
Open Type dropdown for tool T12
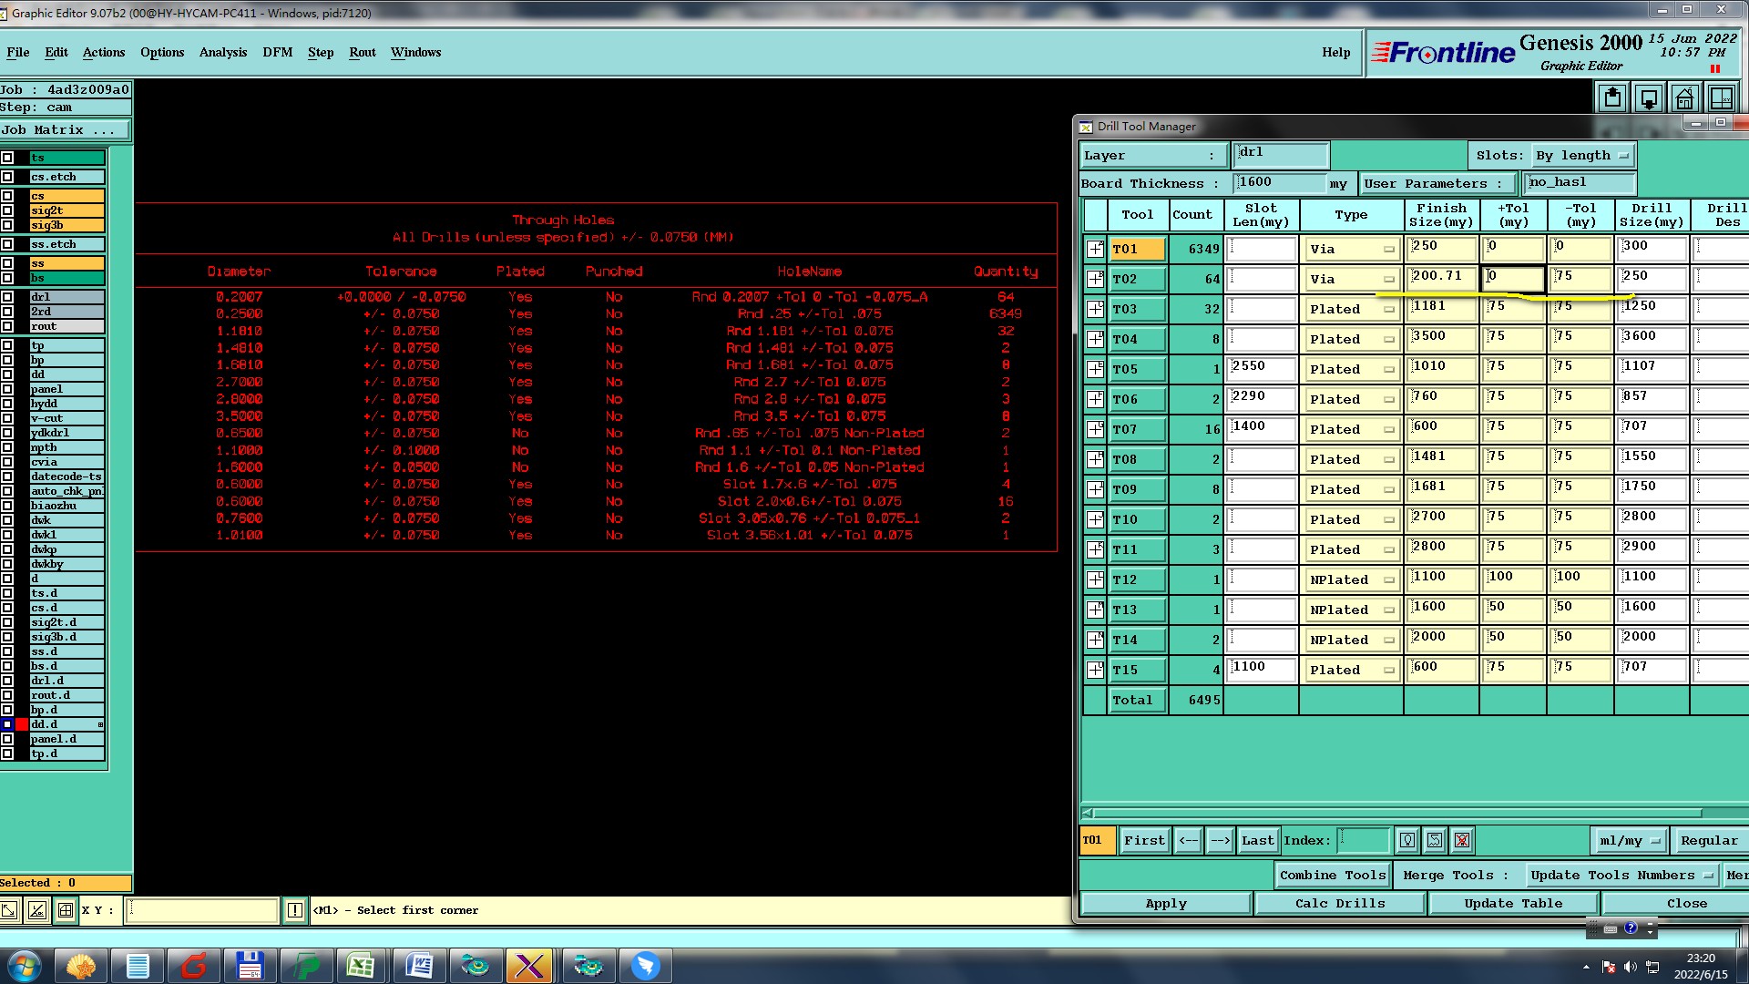1351,579
